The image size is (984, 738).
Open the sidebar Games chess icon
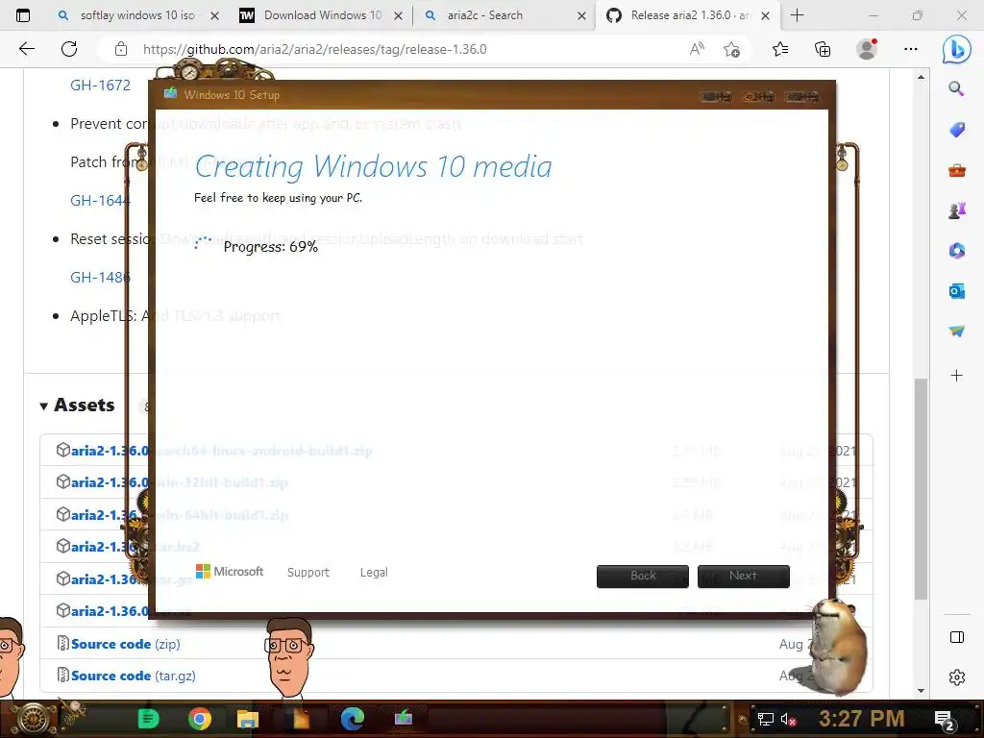[x=956, y=210]
